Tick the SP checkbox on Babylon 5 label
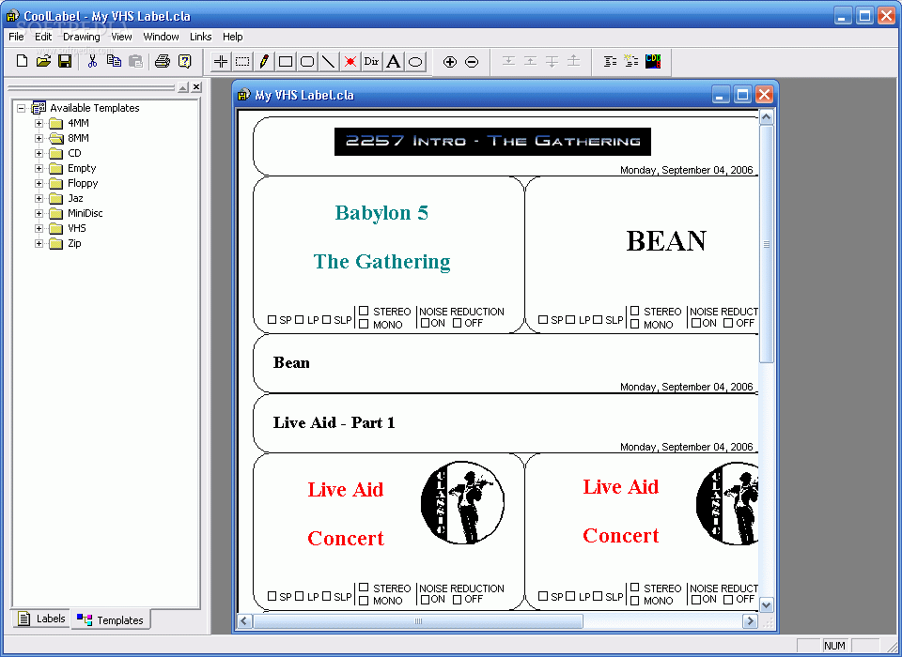This screenshot has width=902, height=657. point(272,320)
